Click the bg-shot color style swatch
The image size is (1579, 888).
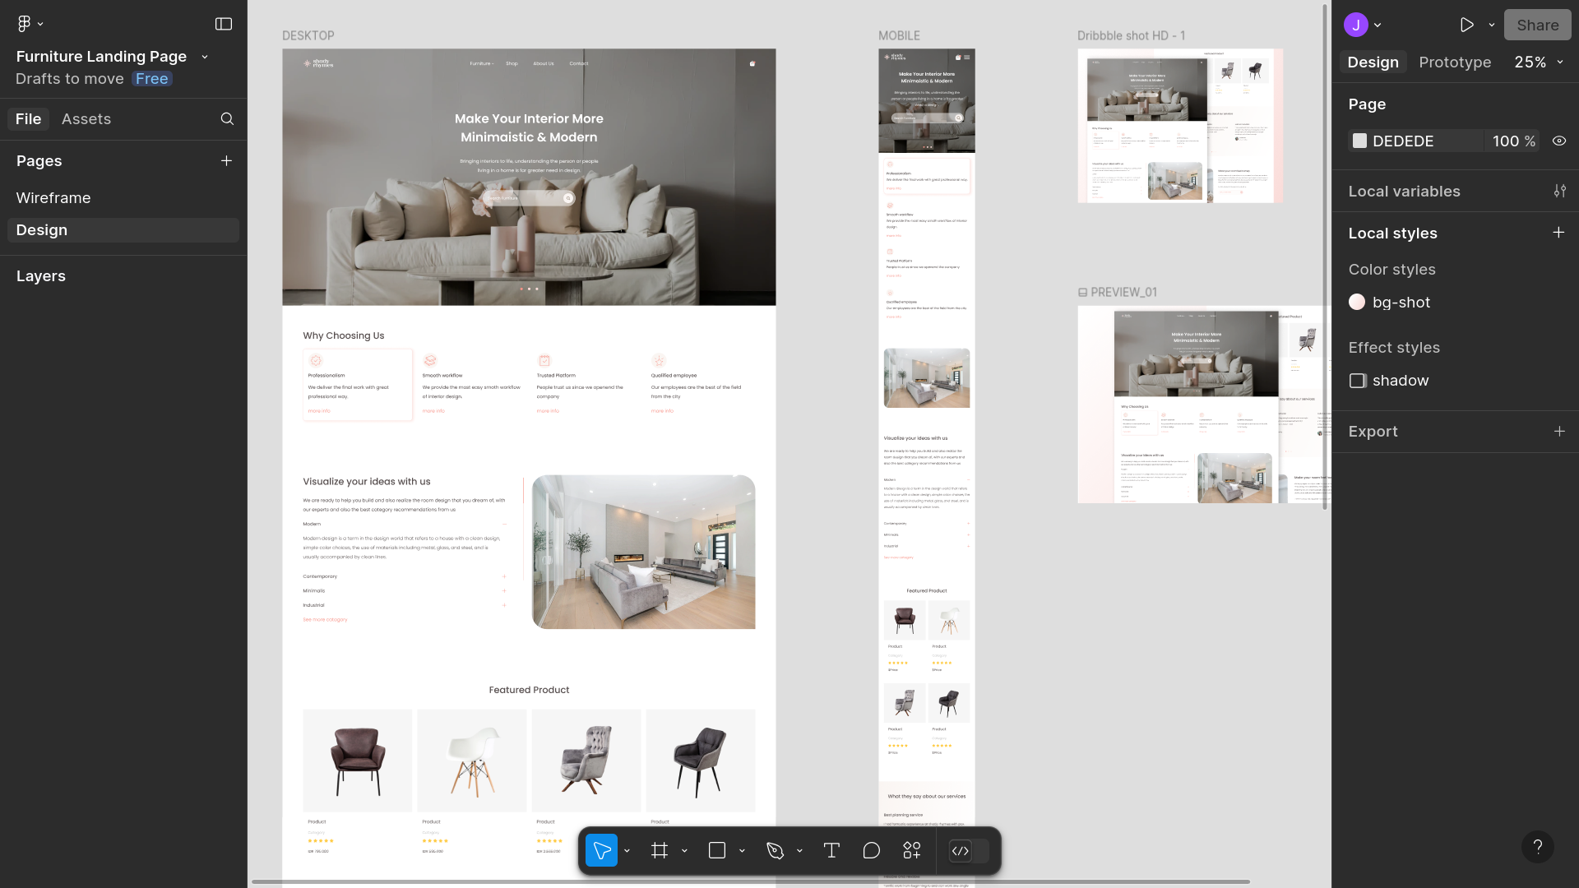(1357, 303)
